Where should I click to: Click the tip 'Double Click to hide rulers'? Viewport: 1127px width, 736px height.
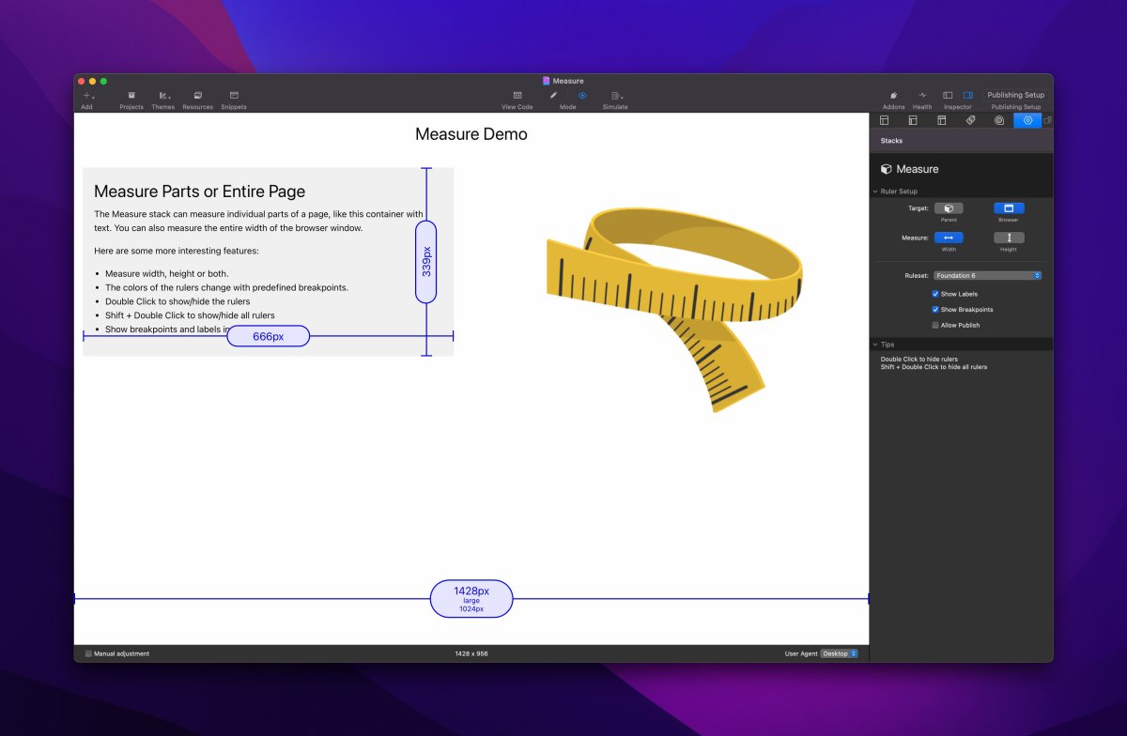pyautogui.click(x=919, y=359)
